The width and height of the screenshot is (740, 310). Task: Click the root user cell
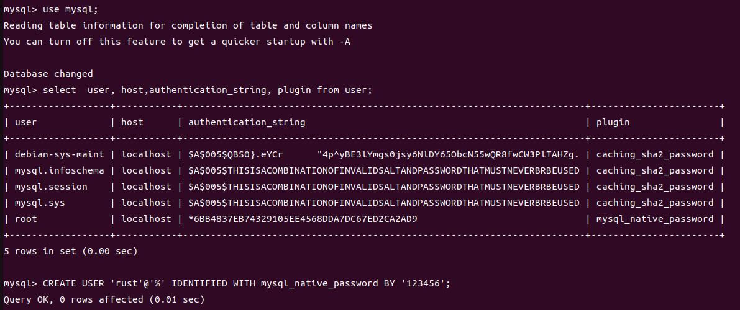pos(25,219)
